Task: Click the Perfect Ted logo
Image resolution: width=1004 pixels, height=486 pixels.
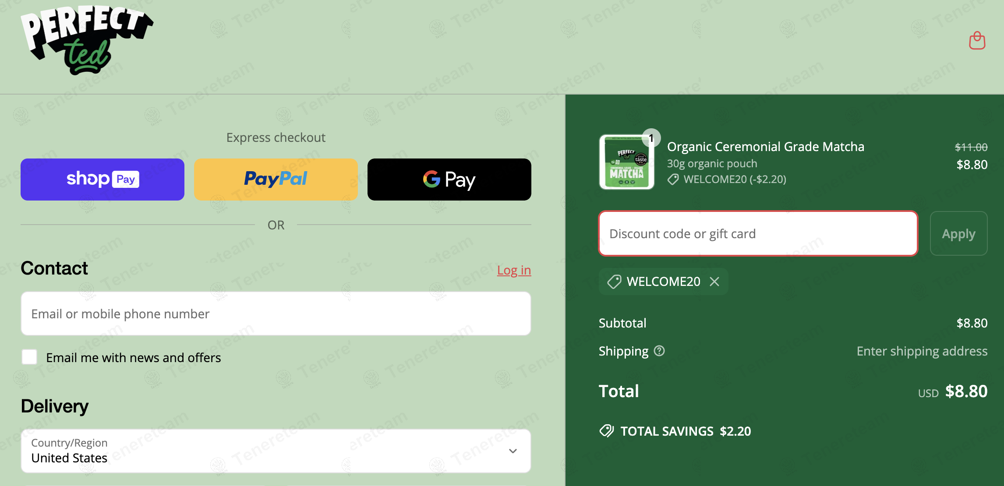Action: coord(87,40)
